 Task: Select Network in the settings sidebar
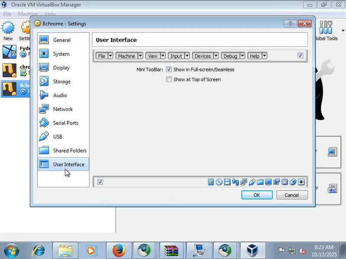pyautogui.click(x=63, y=109)
